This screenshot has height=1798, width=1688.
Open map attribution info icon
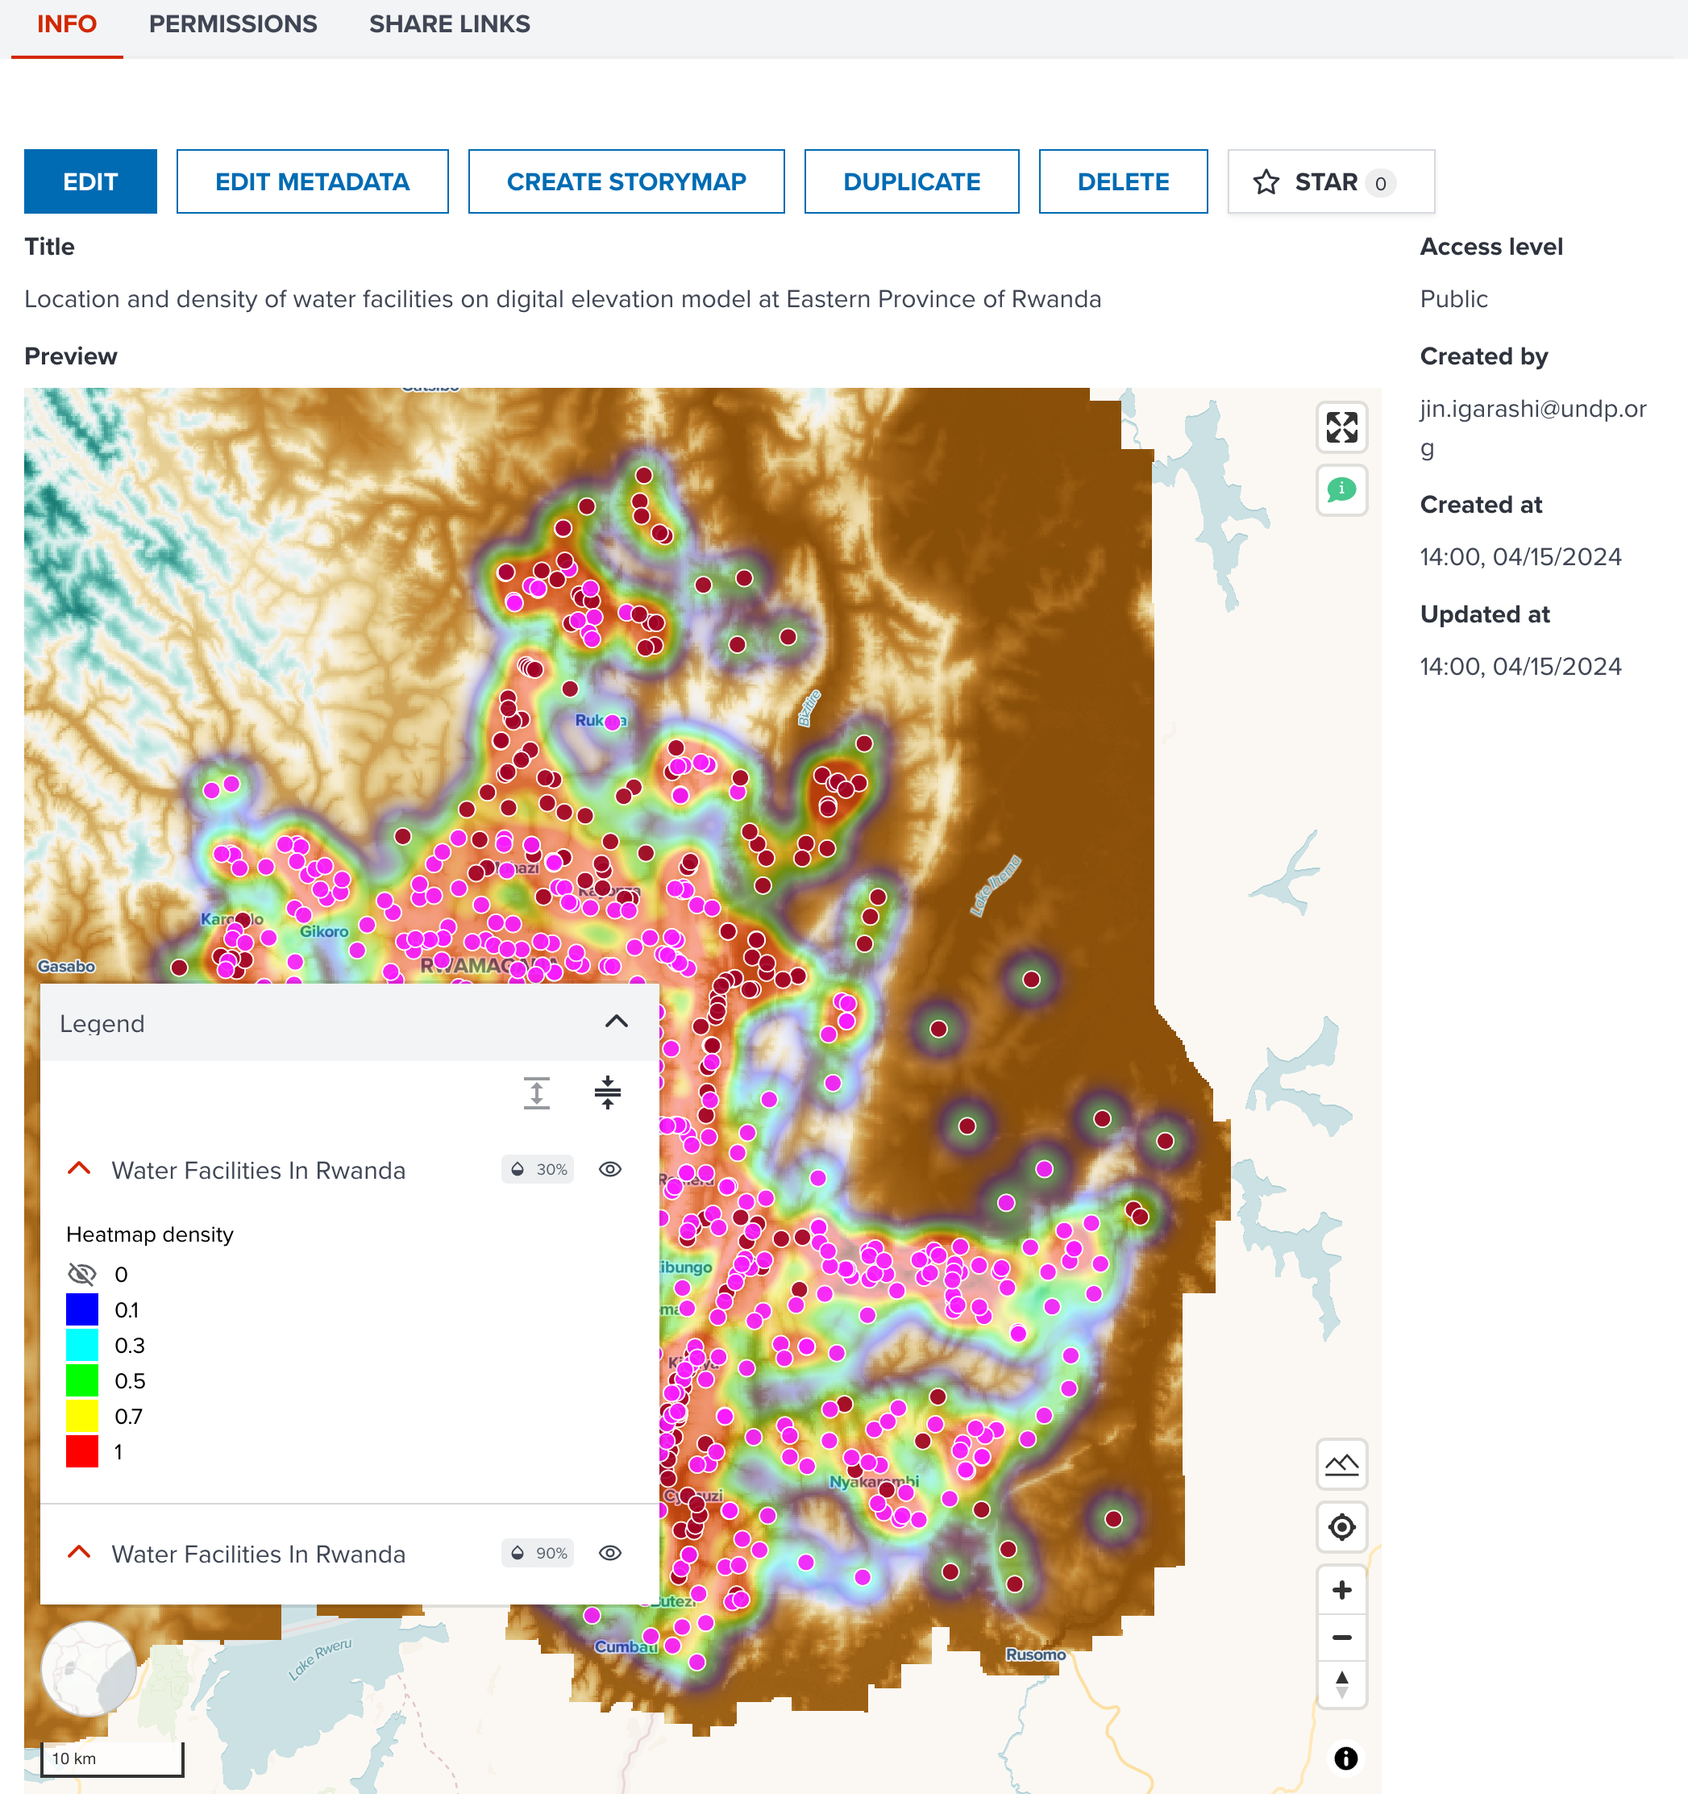coord(1345,1758)
